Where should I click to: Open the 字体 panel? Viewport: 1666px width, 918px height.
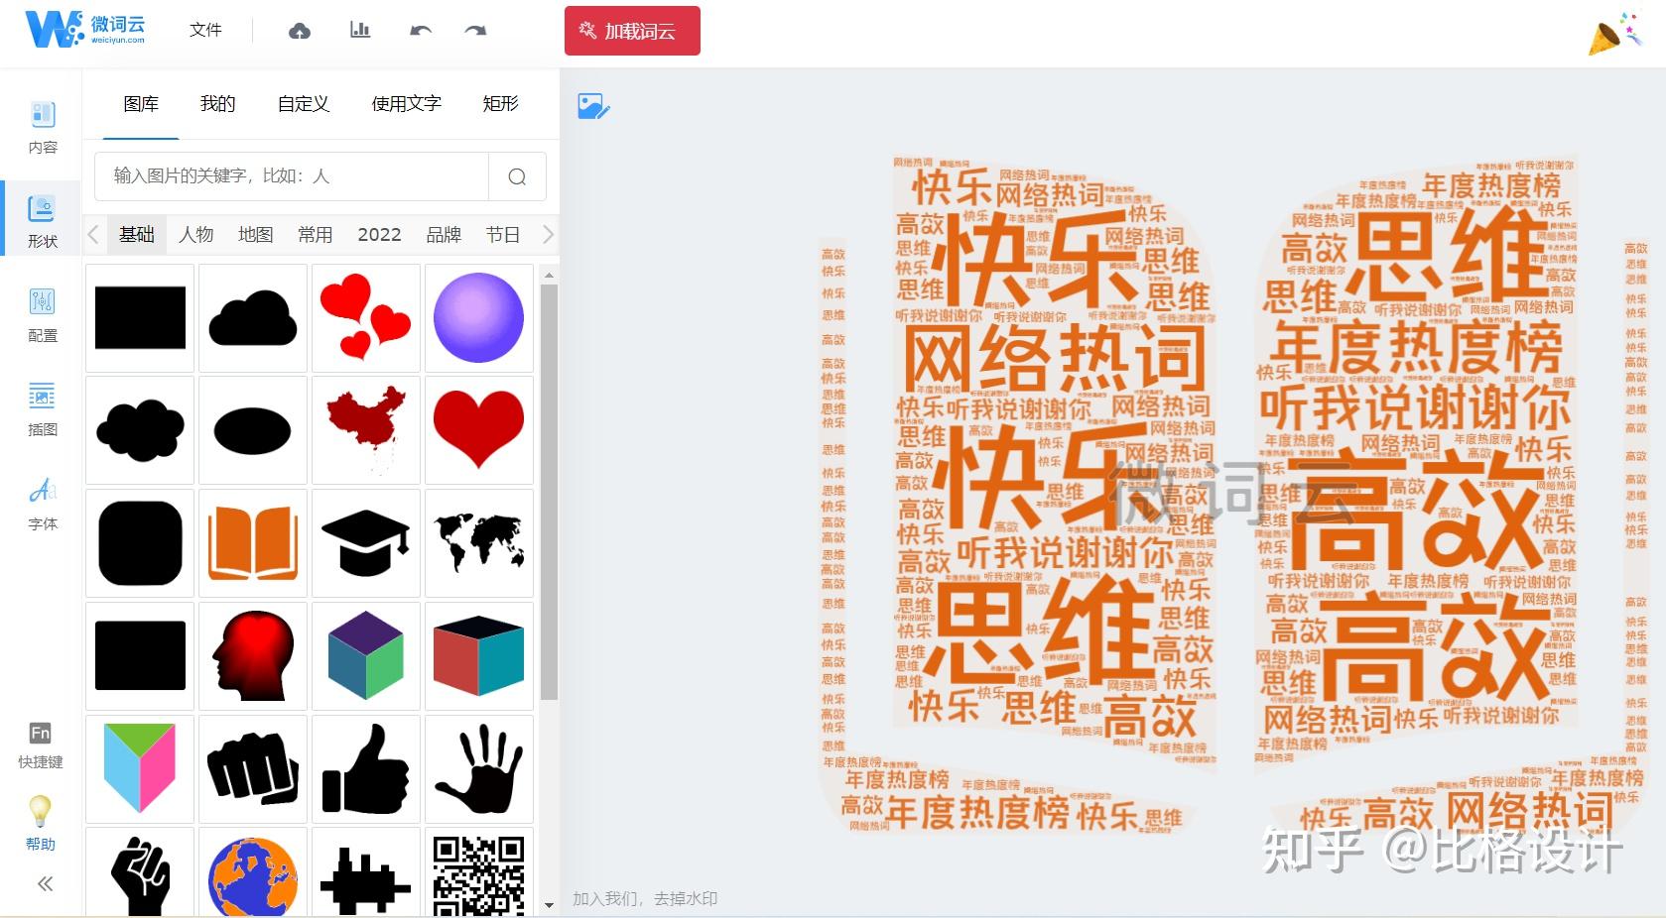pyautogui.click(x=41, y=503)
